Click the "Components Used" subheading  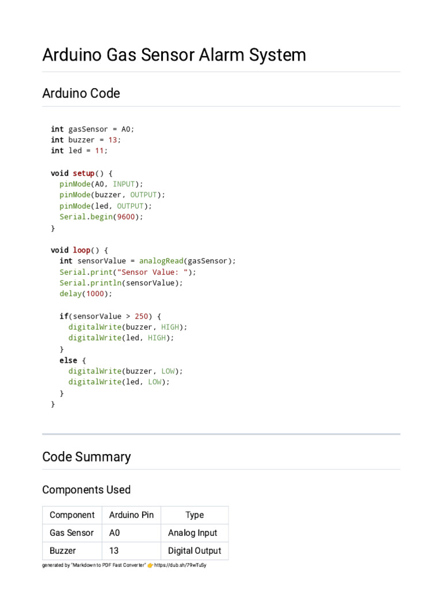point(86,490)
